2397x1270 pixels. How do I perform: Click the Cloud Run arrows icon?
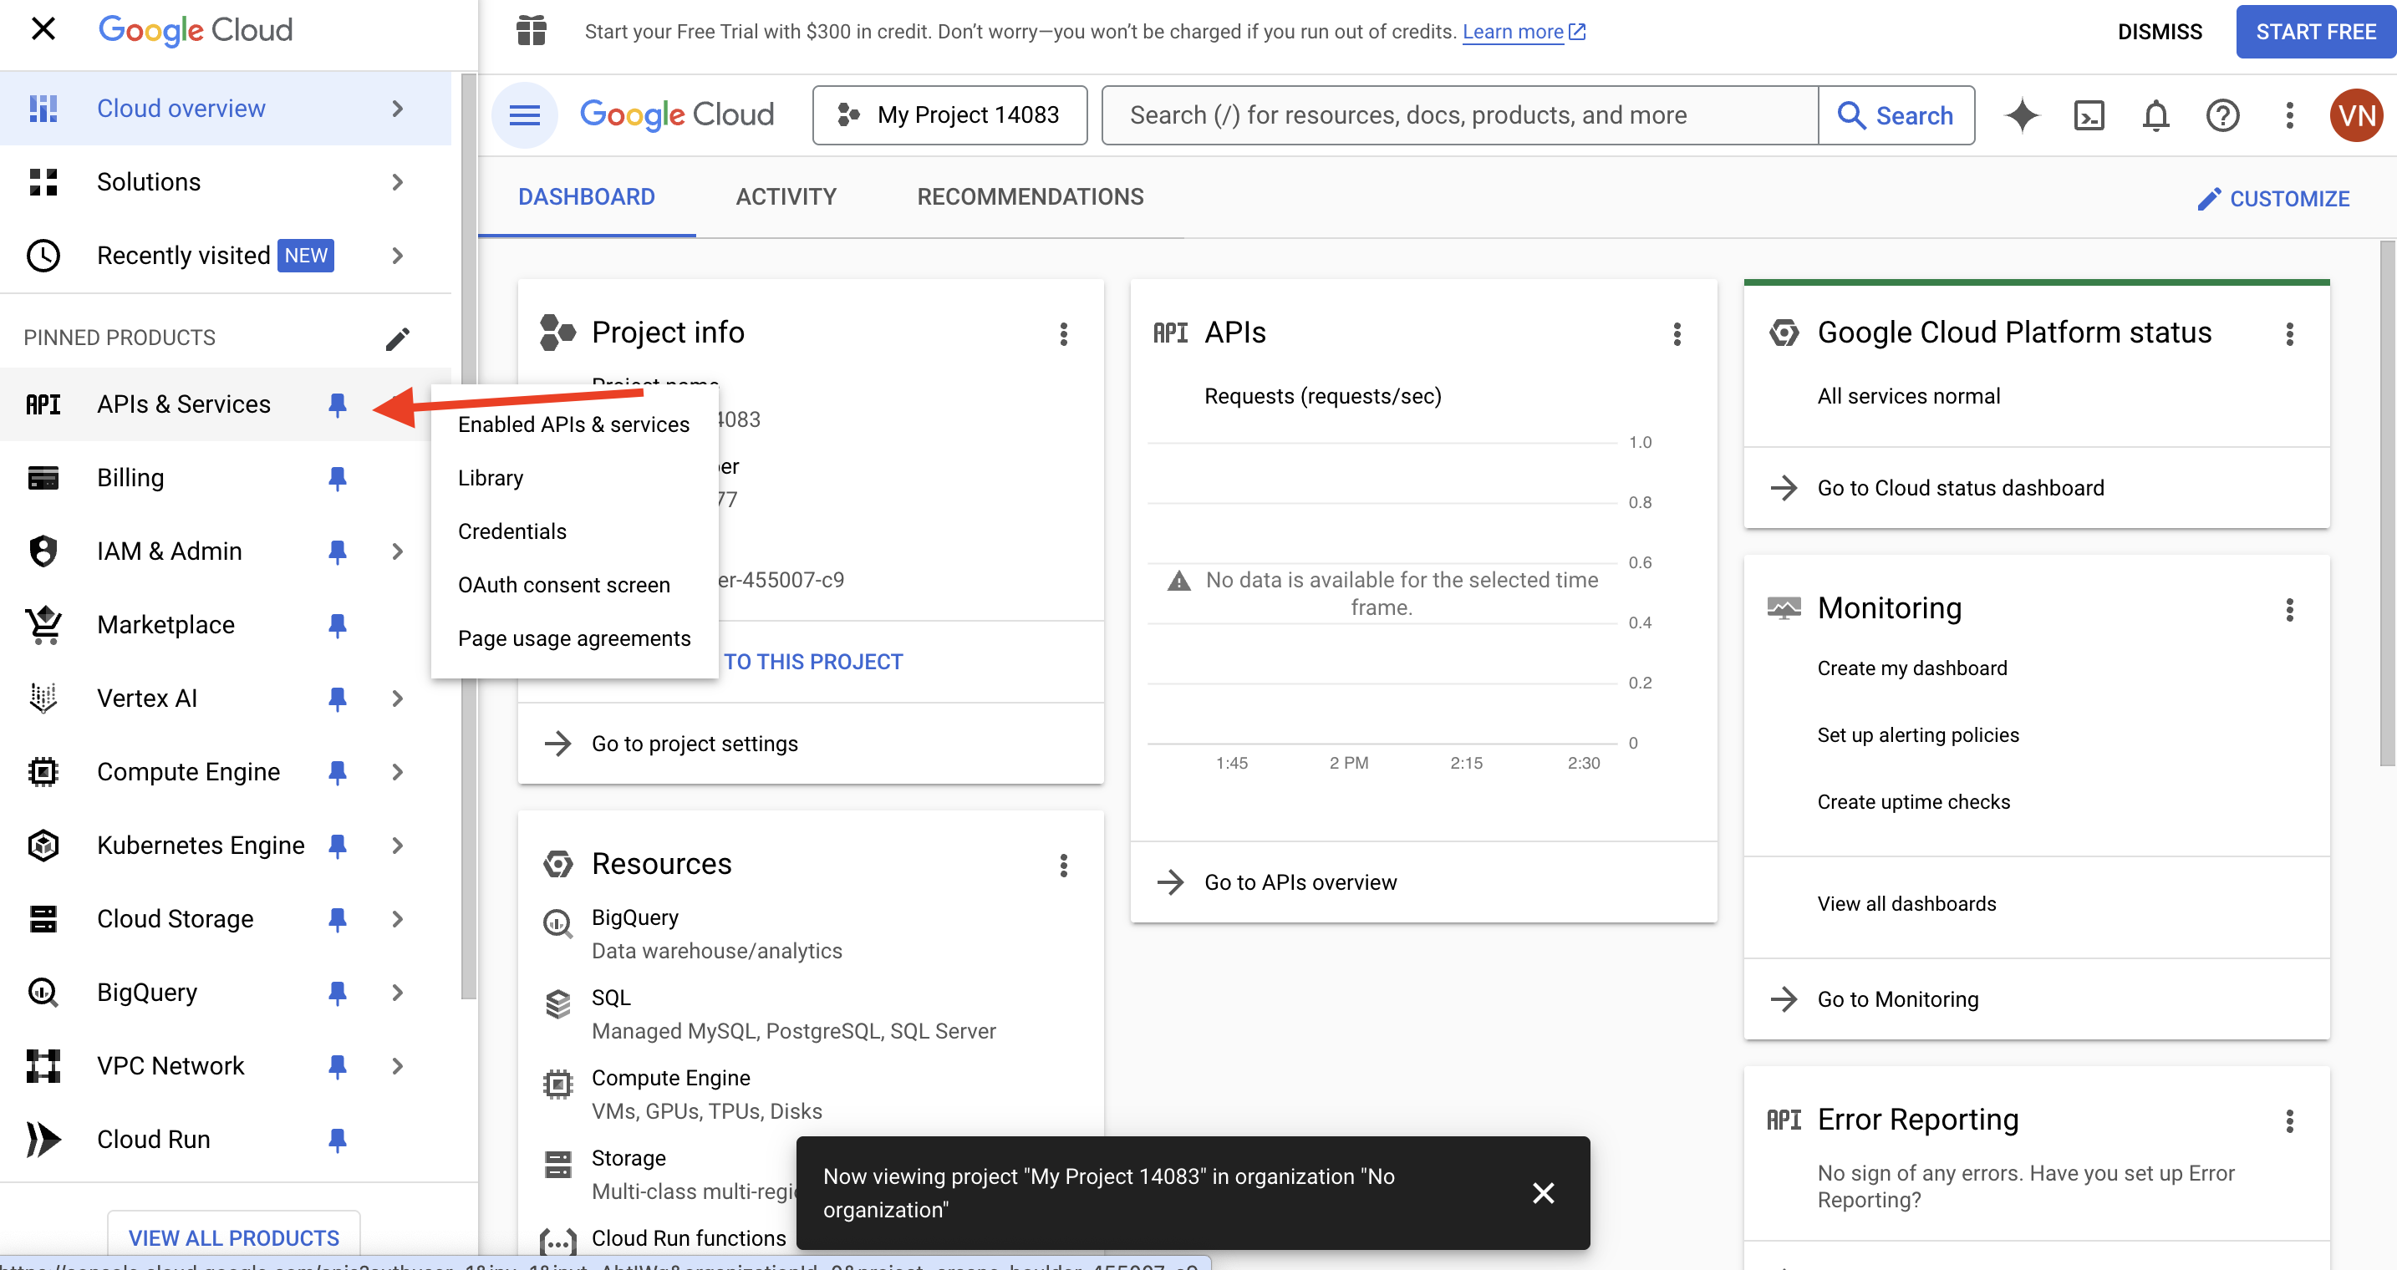[43, 1140]
